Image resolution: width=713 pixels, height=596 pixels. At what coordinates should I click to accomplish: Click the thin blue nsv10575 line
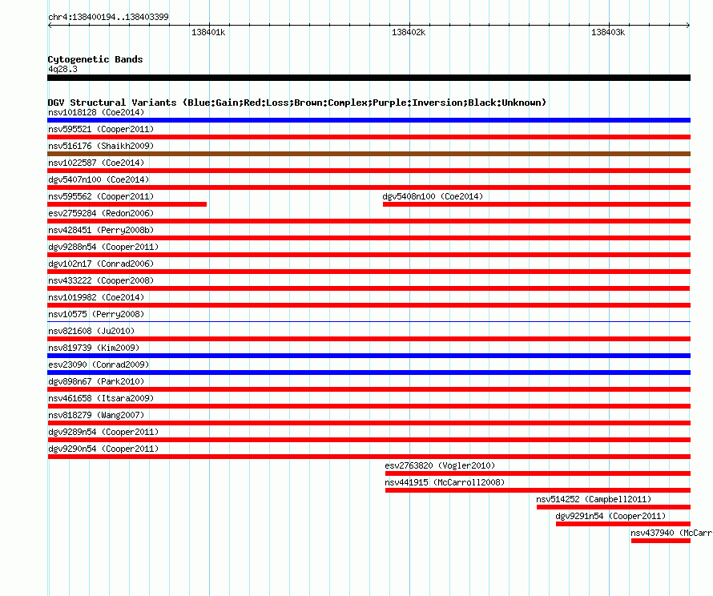click(369, 322)
